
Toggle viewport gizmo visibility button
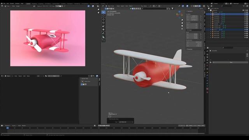pos(183,6)
